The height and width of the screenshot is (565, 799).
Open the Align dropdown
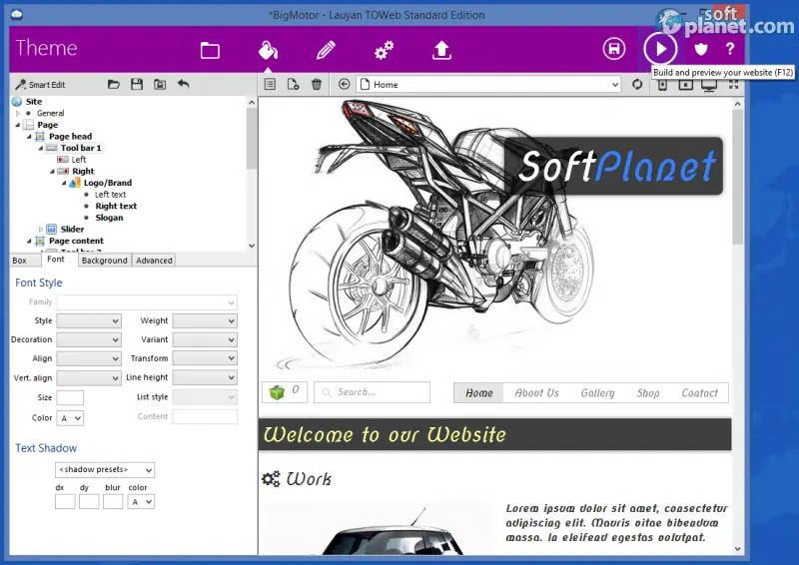(89, 358)
